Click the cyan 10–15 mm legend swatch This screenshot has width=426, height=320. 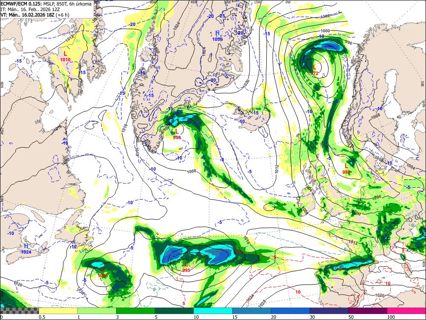pyautogui.click(x=213, y=311)
